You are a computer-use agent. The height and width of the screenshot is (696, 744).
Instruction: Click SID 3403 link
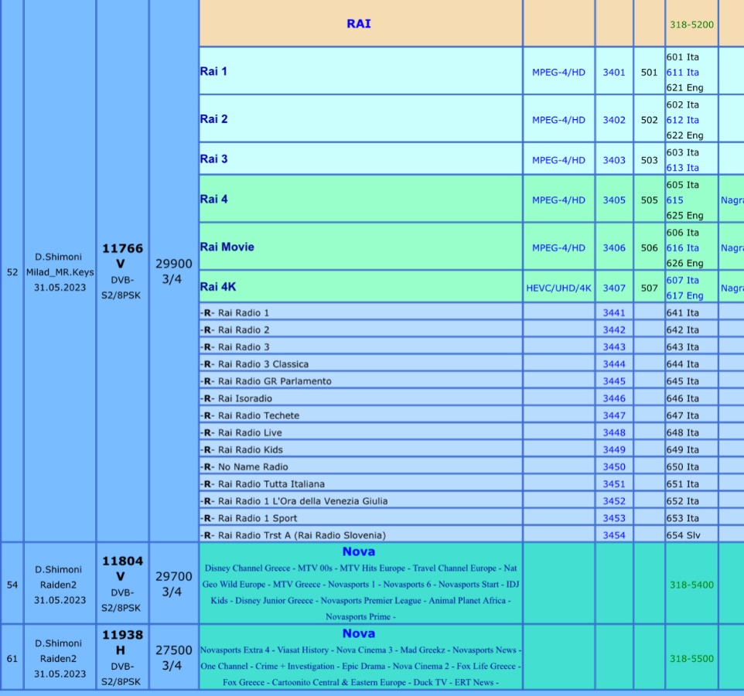tap(614, 160)
